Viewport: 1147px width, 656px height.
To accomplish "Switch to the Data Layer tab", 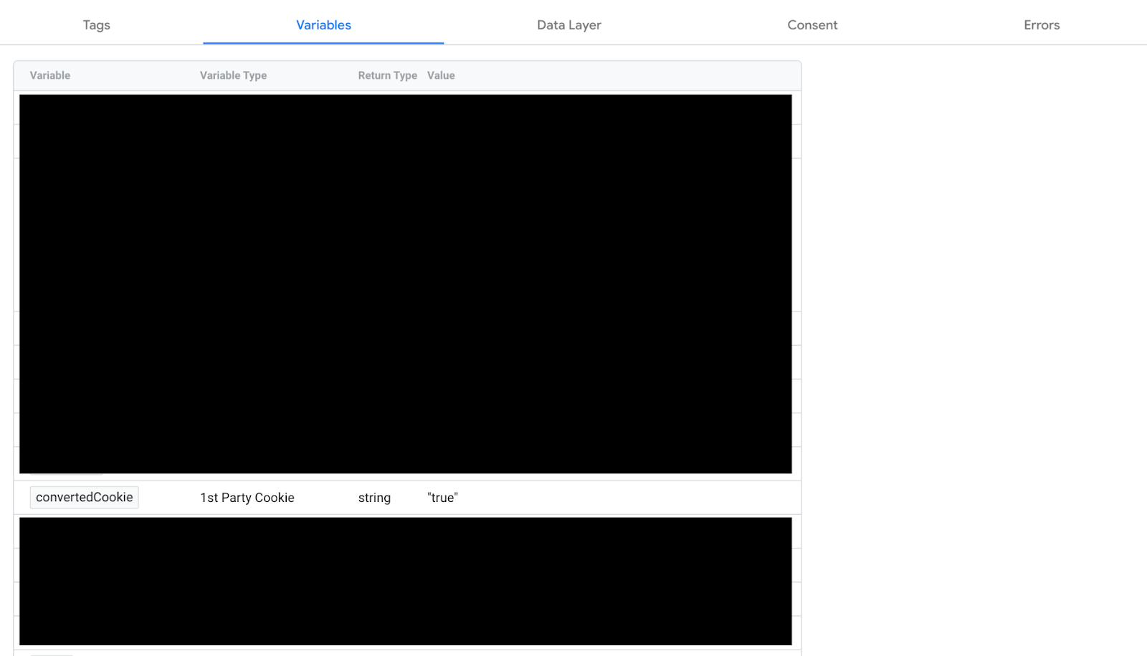I will point(568,25).
